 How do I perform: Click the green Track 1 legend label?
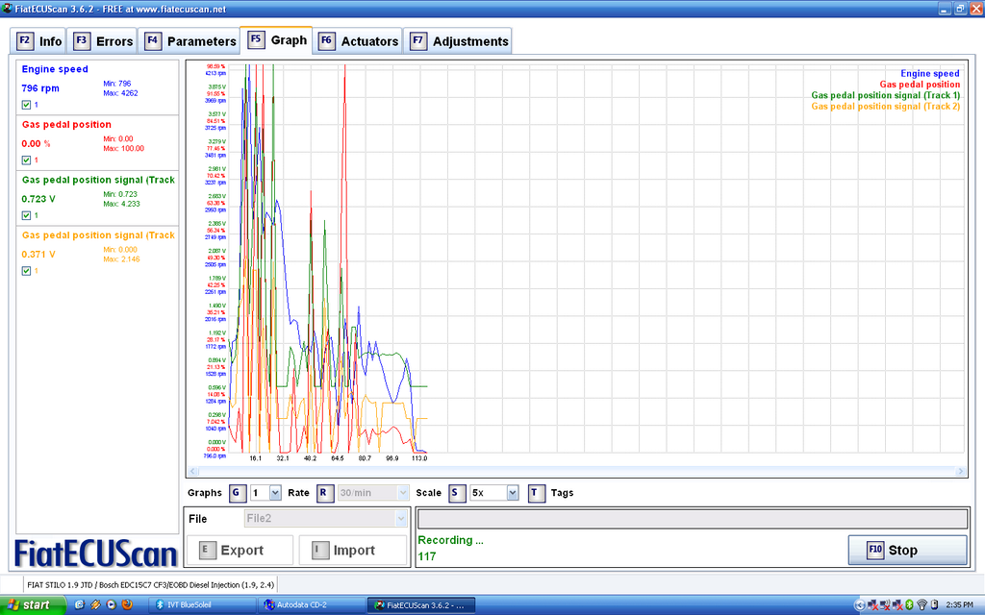[885, 95]
